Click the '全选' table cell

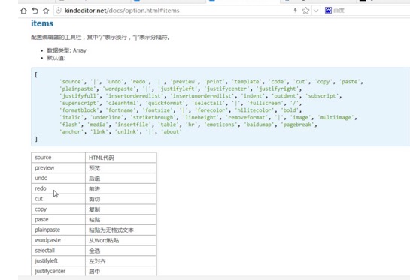(121, 251)
